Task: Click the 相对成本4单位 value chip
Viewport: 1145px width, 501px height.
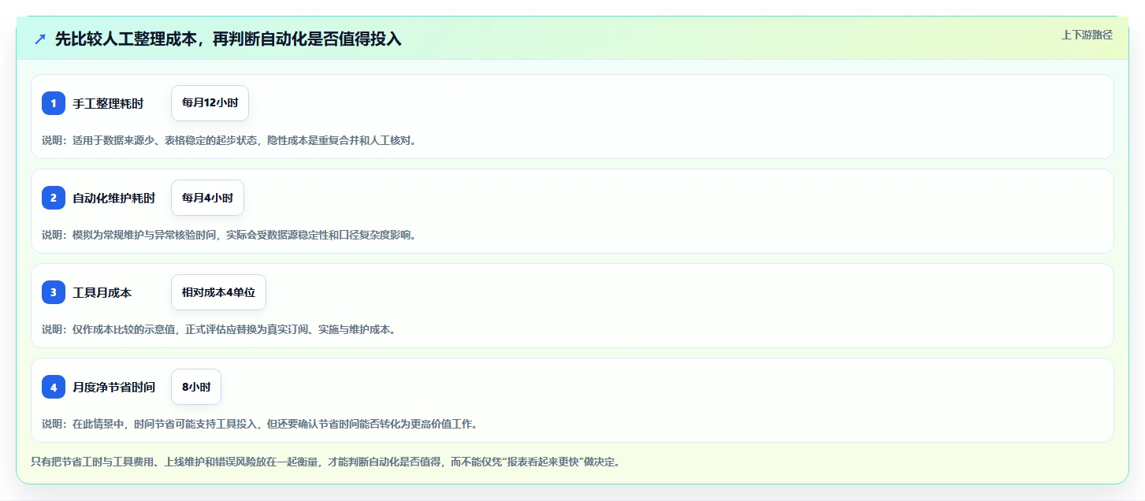Action: 218,292
